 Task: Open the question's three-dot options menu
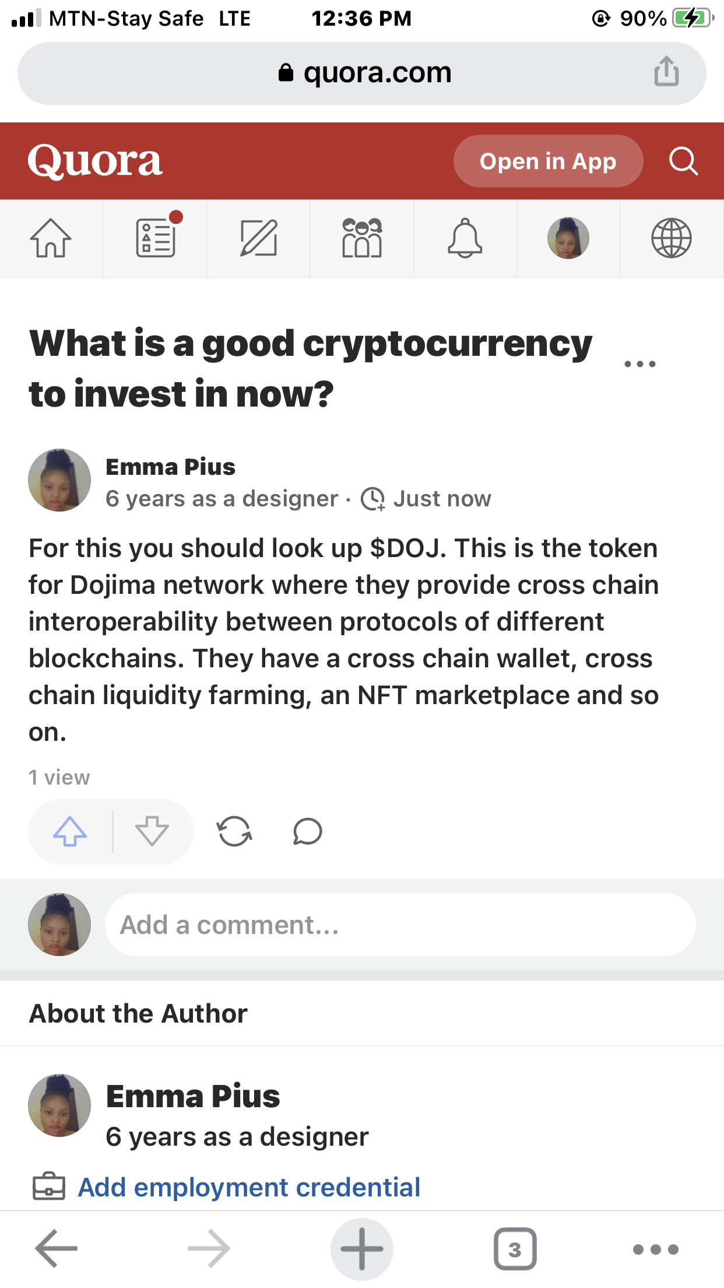(639, 364)
